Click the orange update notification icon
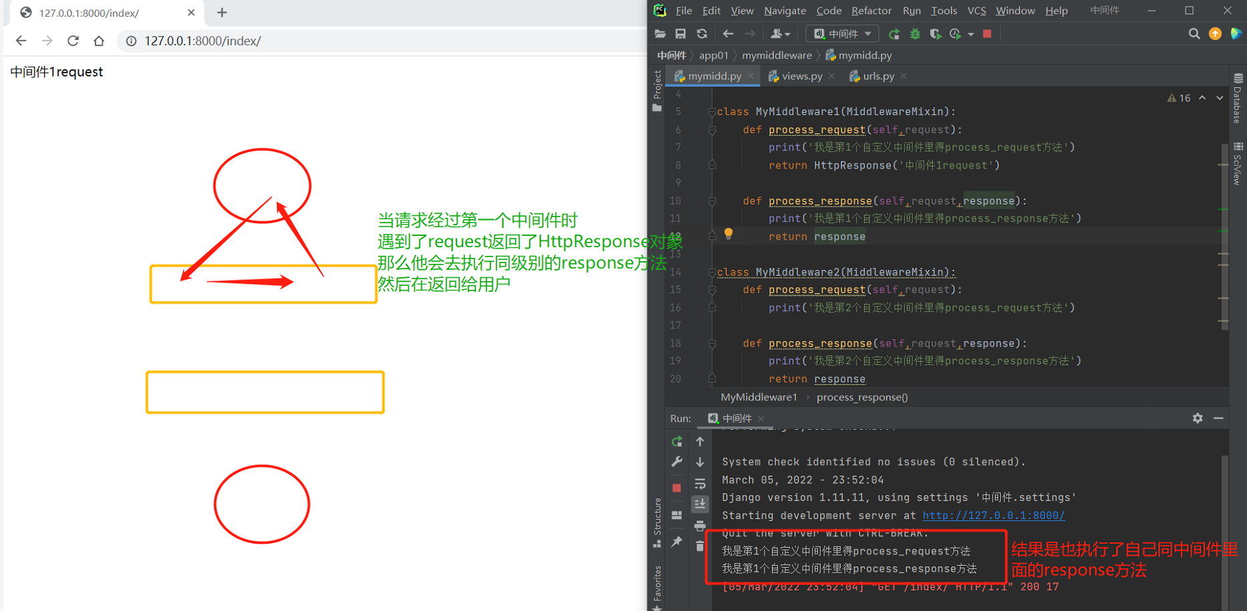Viewport: 1247px width, 611px height. pos(1216,34)
